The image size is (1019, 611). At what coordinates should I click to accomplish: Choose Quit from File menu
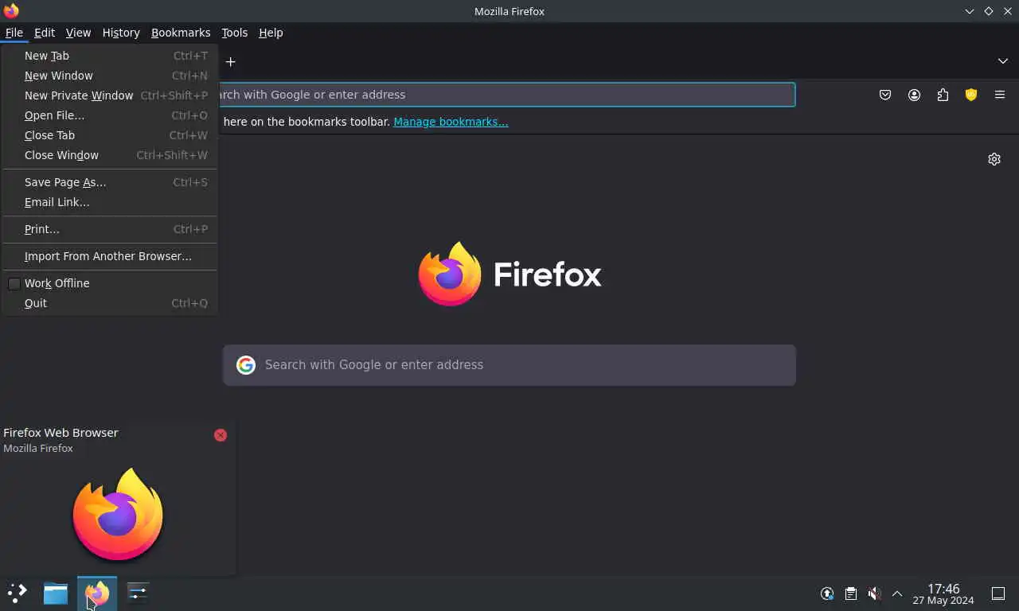pyautogui.click(x=110, y=303)
